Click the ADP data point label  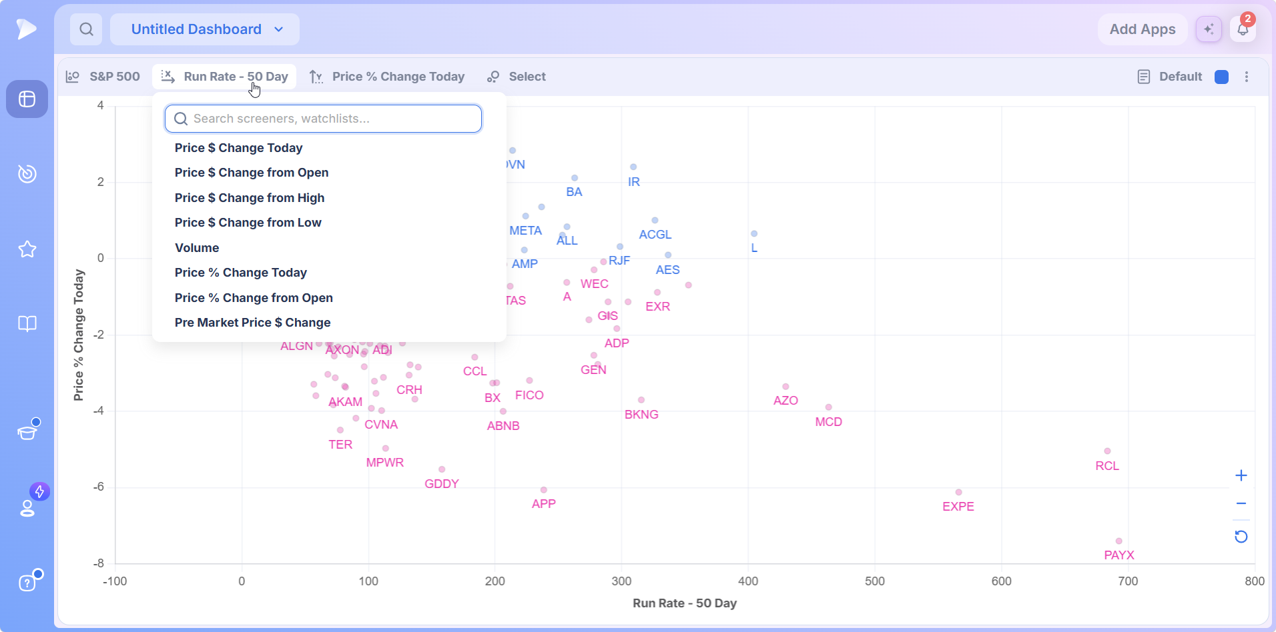click(x=617, y=343)
